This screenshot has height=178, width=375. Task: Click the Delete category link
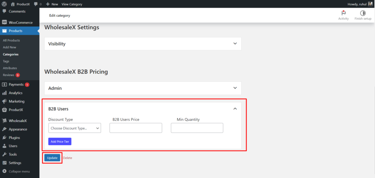point(67,158)
